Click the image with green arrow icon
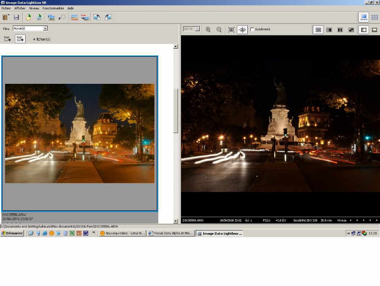 pyautogui.click(x=39, y=17)
